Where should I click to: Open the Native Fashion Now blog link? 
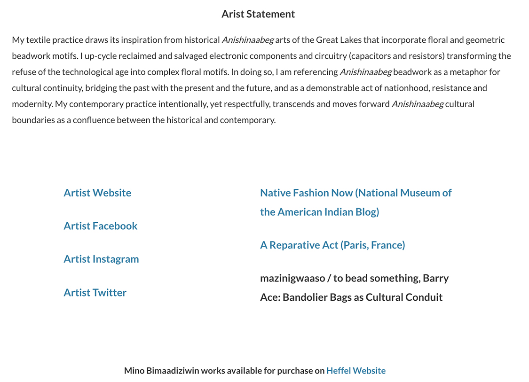coord(355,193)
